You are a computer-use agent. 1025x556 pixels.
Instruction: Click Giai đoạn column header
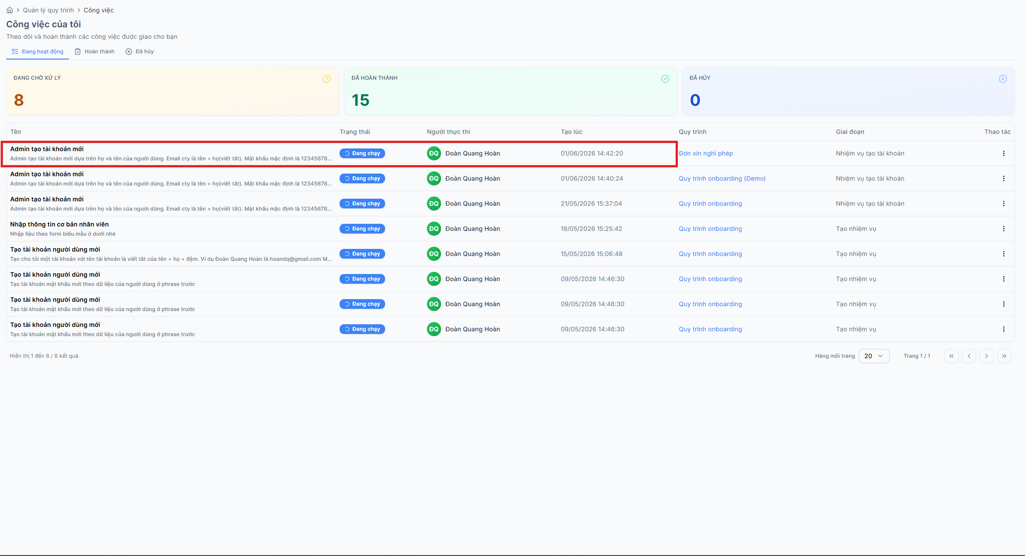850,132
